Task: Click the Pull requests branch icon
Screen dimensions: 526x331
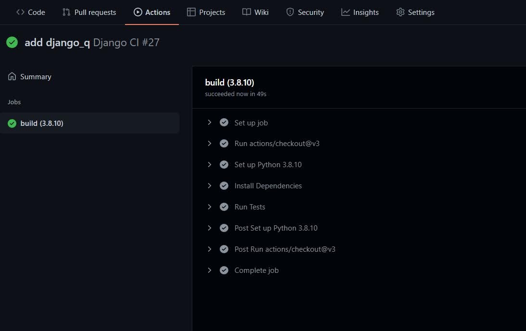Action: tap(66, 12)
